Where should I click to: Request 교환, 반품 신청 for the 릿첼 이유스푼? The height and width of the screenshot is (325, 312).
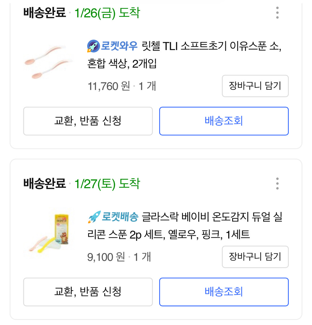pos(88,121)
